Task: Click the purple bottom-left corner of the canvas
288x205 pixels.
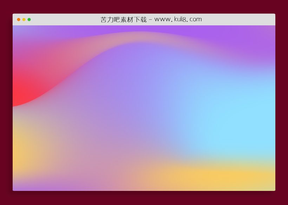Action: click(x=16, y=187)
